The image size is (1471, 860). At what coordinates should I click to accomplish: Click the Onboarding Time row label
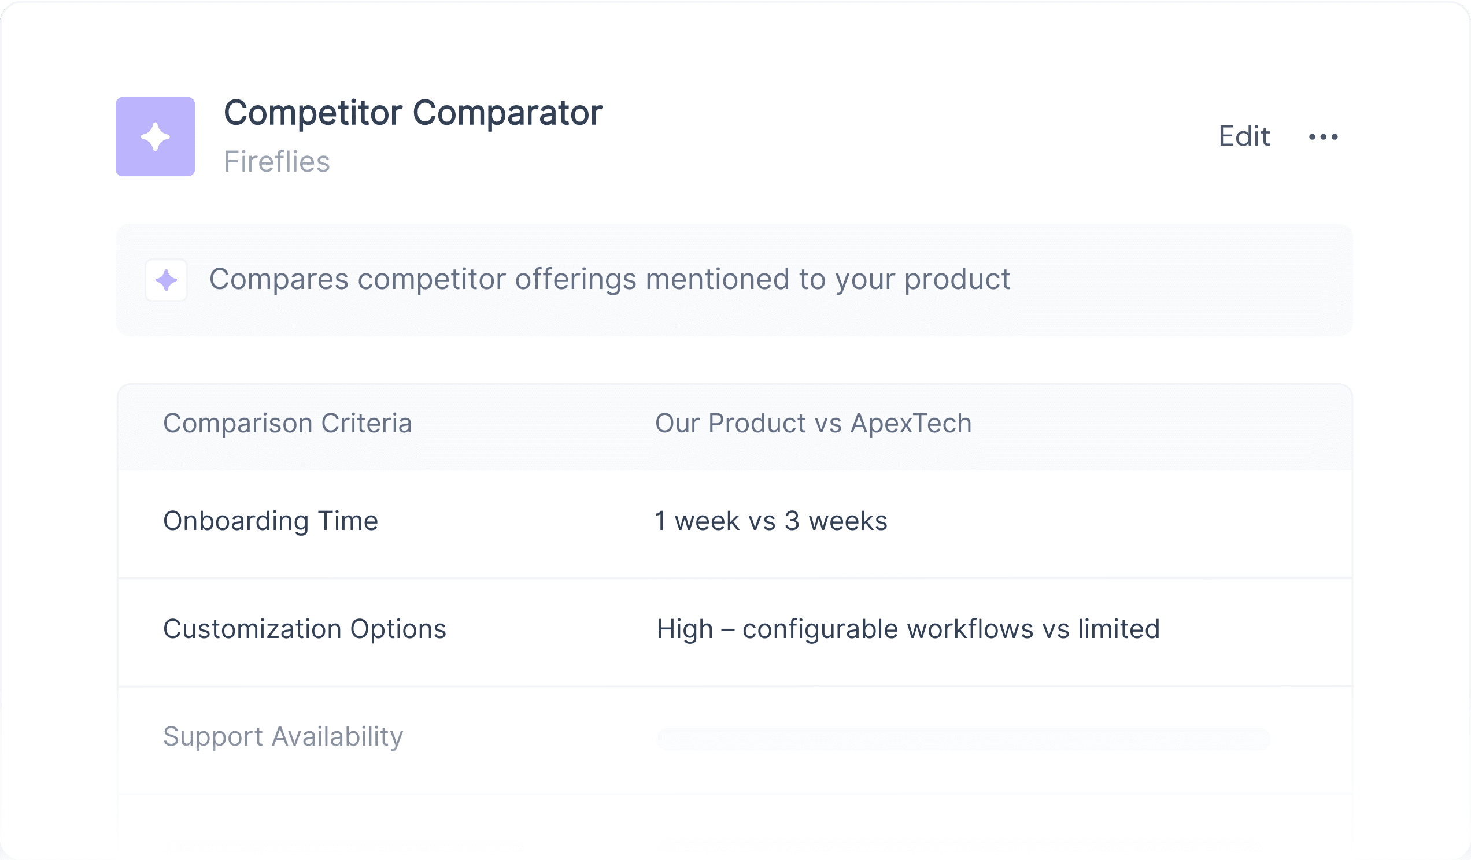[x=270, y=521]
